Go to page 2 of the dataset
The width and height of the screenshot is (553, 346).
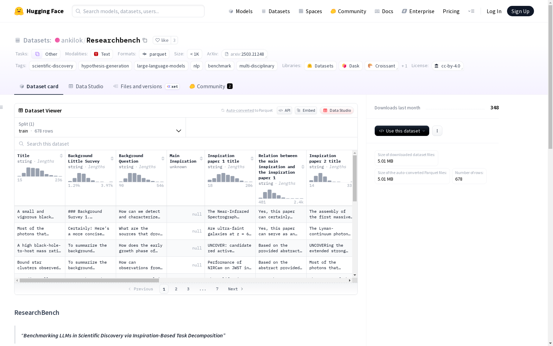click(x=176, y=289)
